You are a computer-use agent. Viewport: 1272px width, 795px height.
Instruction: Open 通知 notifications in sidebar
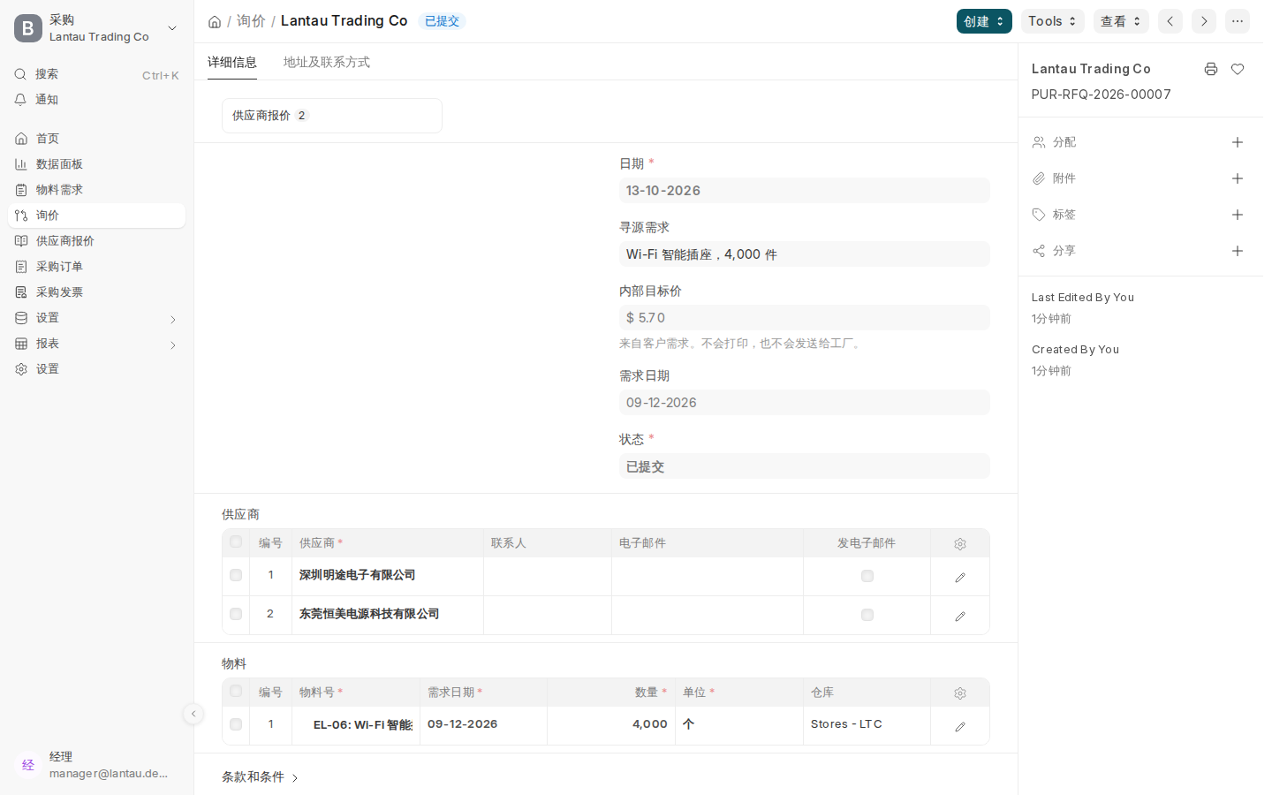[x=96, y=100]
